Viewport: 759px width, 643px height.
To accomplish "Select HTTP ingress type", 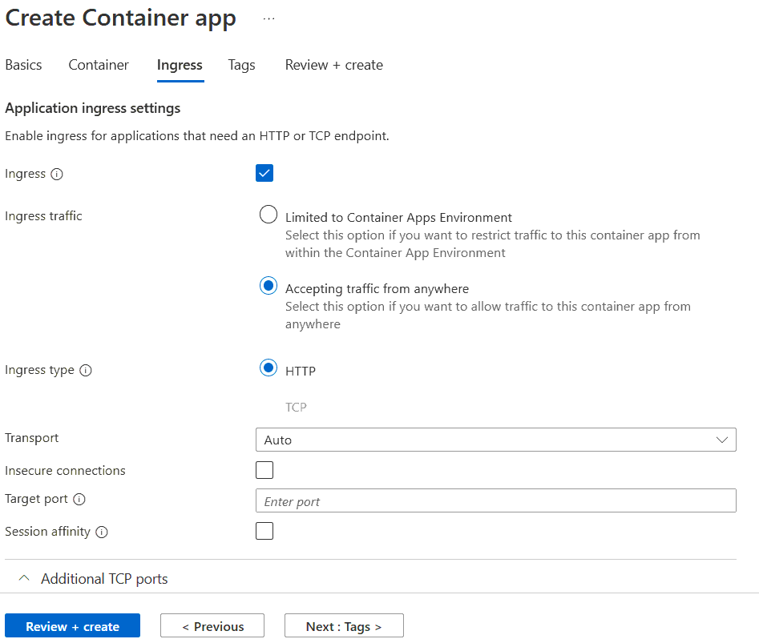I will [x=268, y=368].
